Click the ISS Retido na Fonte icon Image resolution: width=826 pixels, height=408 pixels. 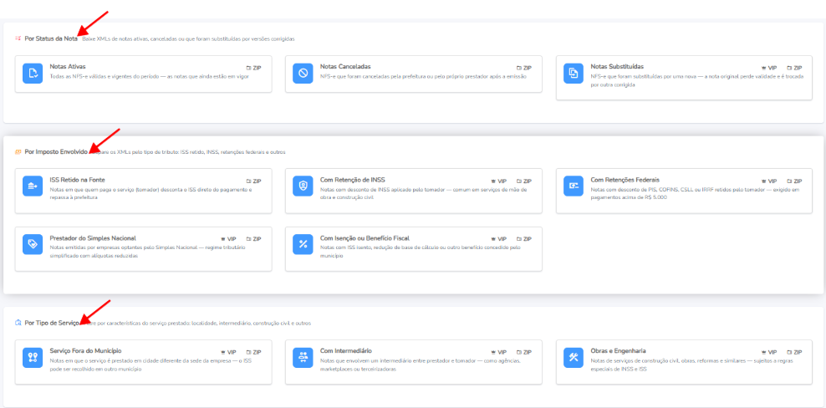(x=33, y=186)
